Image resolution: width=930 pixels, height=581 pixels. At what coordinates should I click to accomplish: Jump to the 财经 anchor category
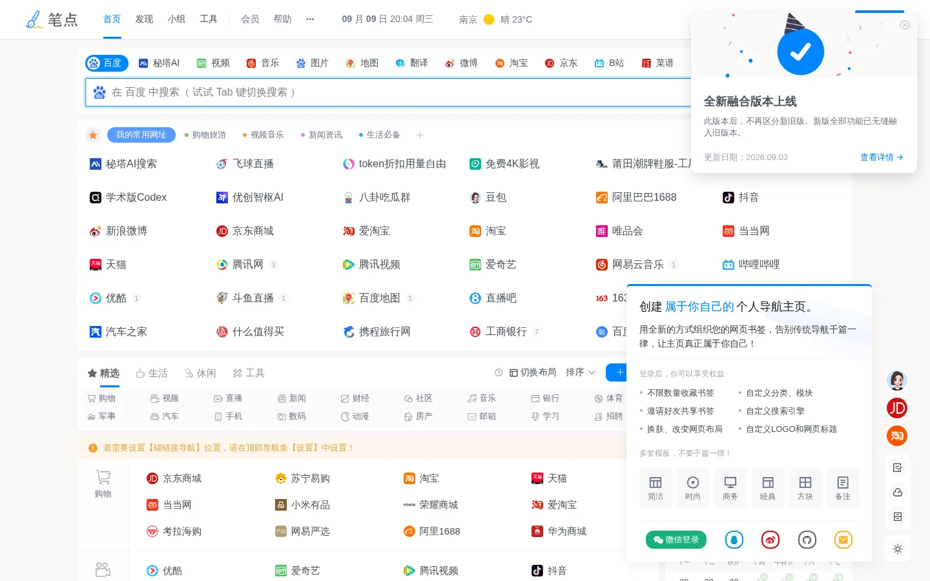(x=355, y=398)
